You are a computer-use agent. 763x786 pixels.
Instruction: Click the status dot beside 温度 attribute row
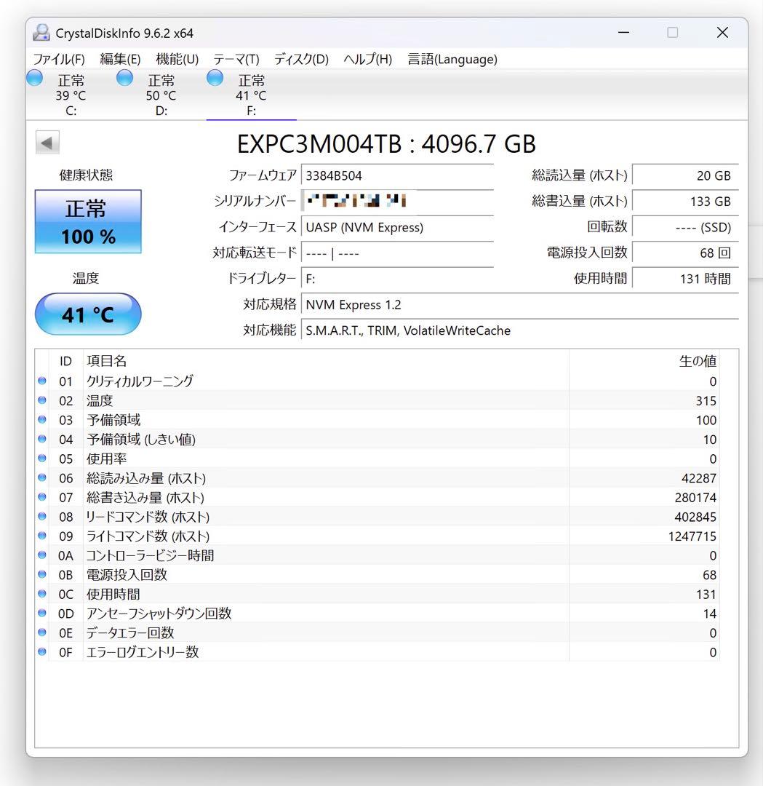[x=41, y=400]
